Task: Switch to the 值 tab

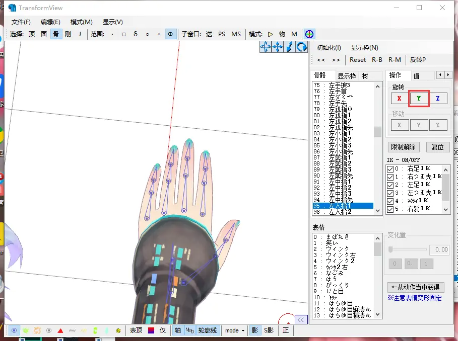Action: click(416, 76)
